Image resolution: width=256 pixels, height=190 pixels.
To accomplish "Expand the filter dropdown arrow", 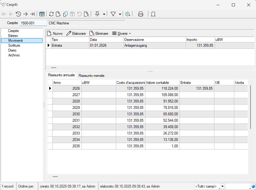I will [x=120, y=14].
